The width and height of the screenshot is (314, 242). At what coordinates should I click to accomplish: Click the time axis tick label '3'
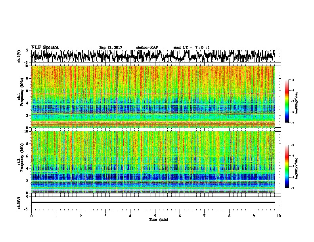click(x=105, y=216)
